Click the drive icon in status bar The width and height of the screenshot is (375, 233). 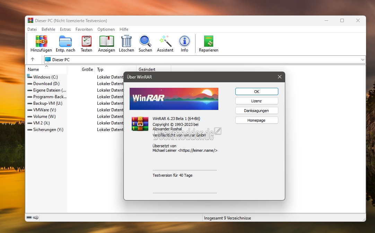(x=29, y=217)
